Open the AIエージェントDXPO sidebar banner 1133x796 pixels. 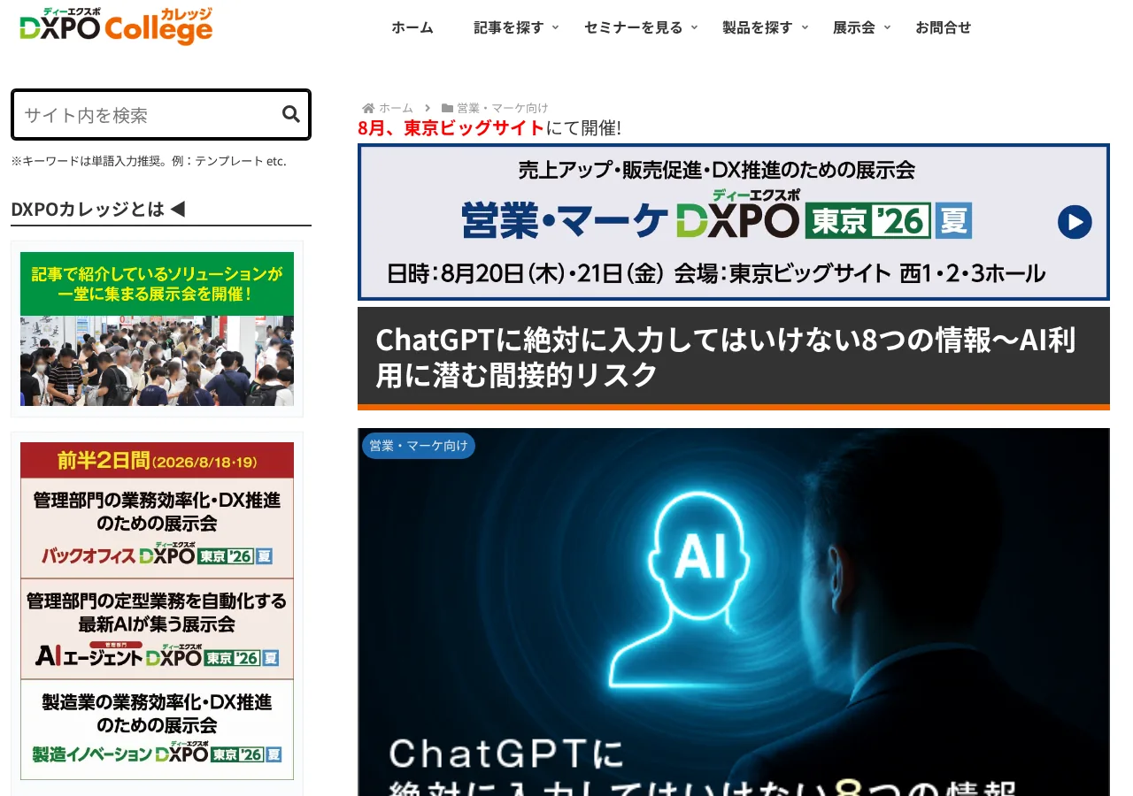coord(157,629)
